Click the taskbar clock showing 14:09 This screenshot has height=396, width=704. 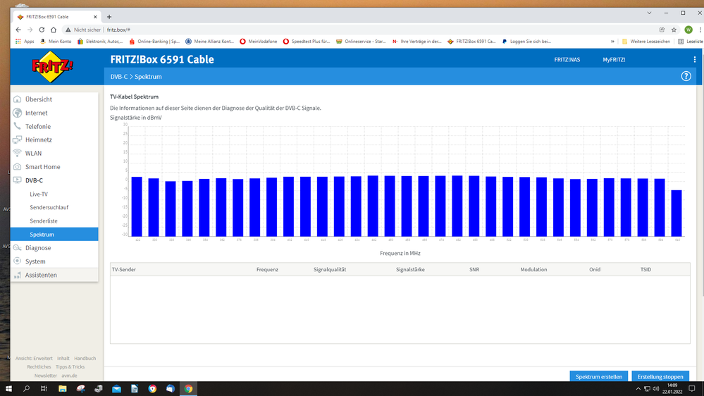[672, 388]
